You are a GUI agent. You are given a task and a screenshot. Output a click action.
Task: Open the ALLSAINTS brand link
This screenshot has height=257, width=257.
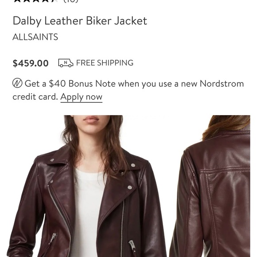35,37
